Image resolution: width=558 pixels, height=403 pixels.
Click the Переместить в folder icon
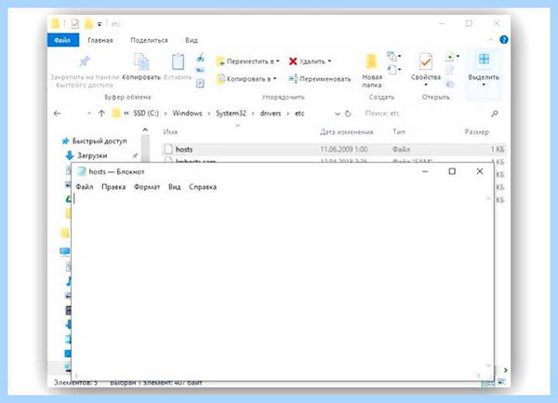tap(219, 61)
